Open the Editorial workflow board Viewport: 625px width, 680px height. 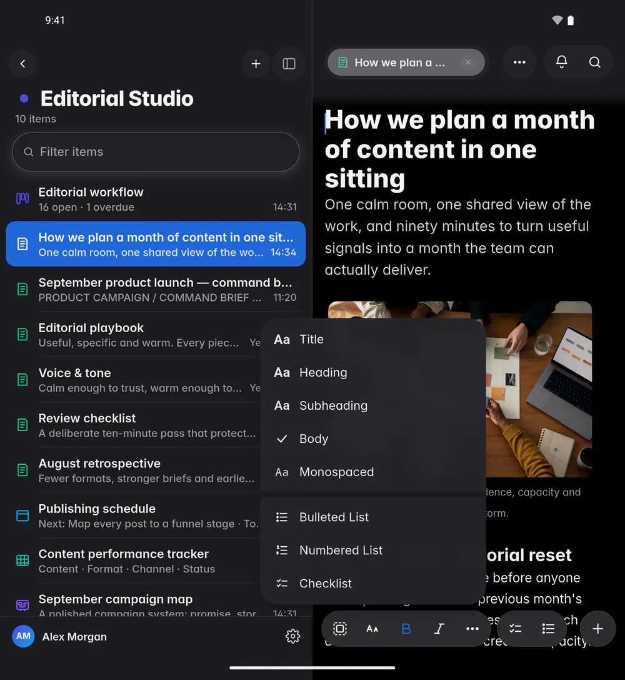[x=156, y=200]
